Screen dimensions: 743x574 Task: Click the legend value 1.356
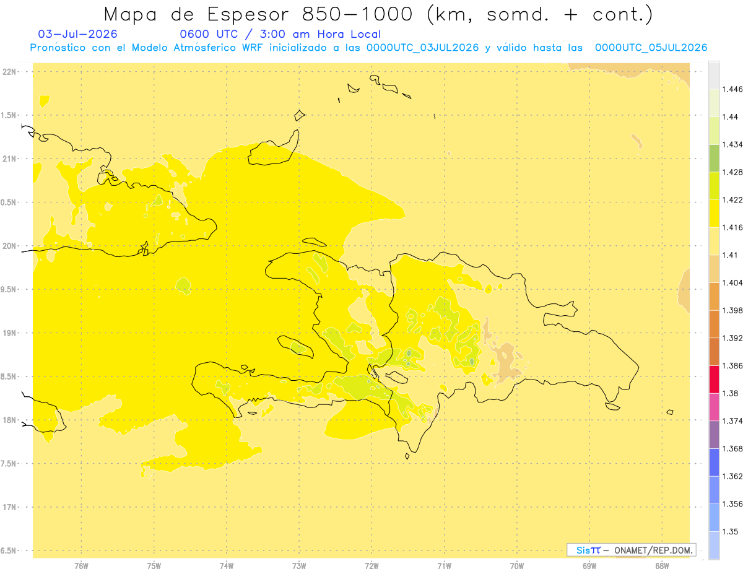click(732, 504)
